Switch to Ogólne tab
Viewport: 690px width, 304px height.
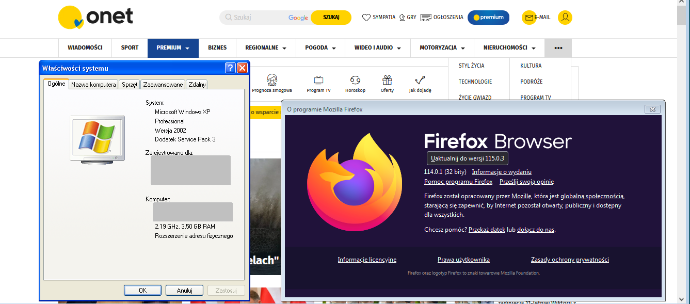pos(56,84)
